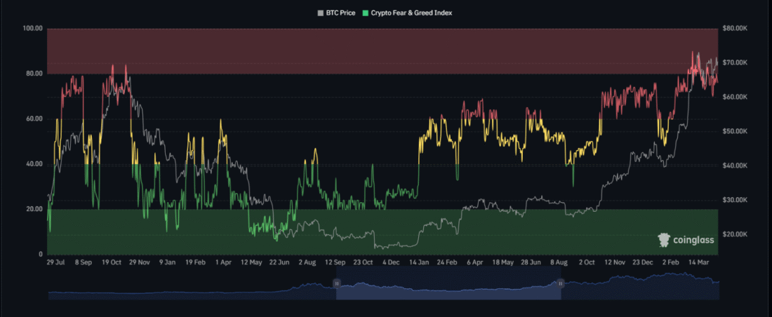Click the $60.00K price axis value
This screenshot has height=317, width=772.
(735, 97)
